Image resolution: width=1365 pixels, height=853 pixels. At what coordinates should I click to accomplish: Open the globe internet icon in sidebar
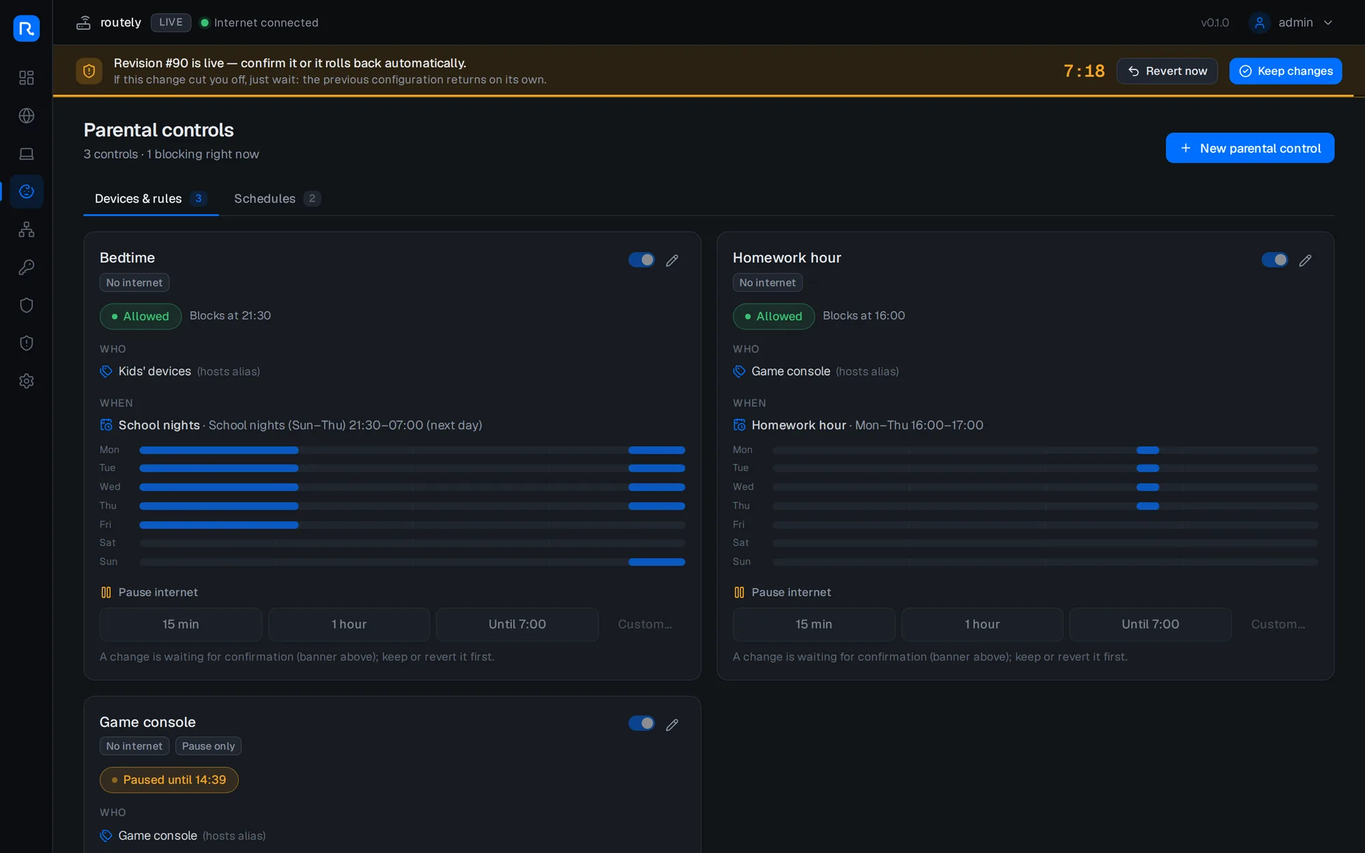(27, 115)
